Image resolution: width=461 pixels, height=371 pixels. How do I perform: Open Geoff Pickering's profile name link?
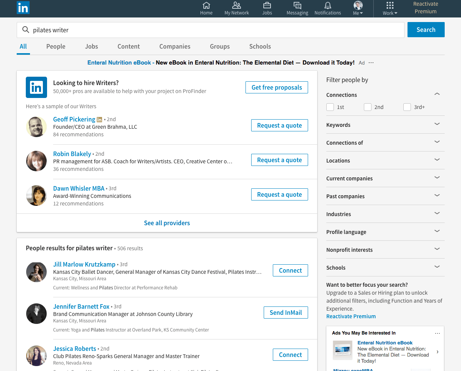(x=74, y=119)
